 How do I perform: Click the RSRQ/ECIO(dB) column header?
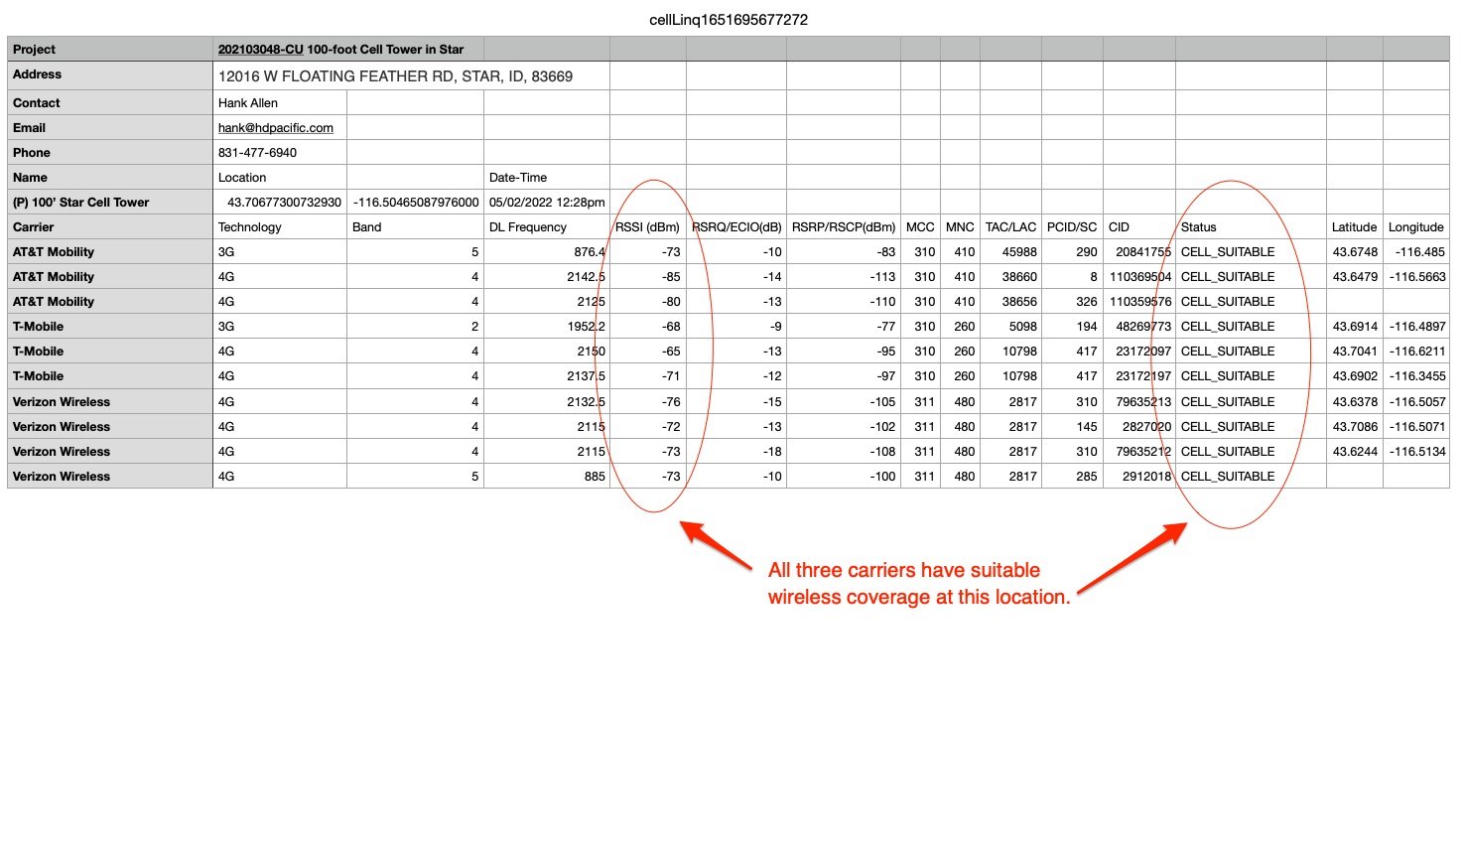(x=736, y=226)
